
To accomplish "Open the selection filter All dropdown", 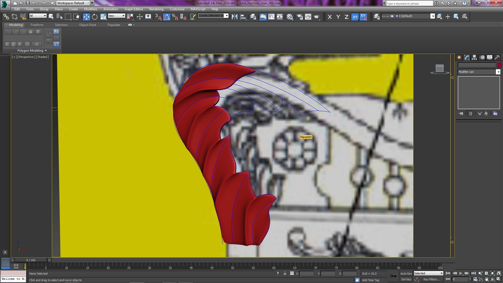I will [38, 16].
